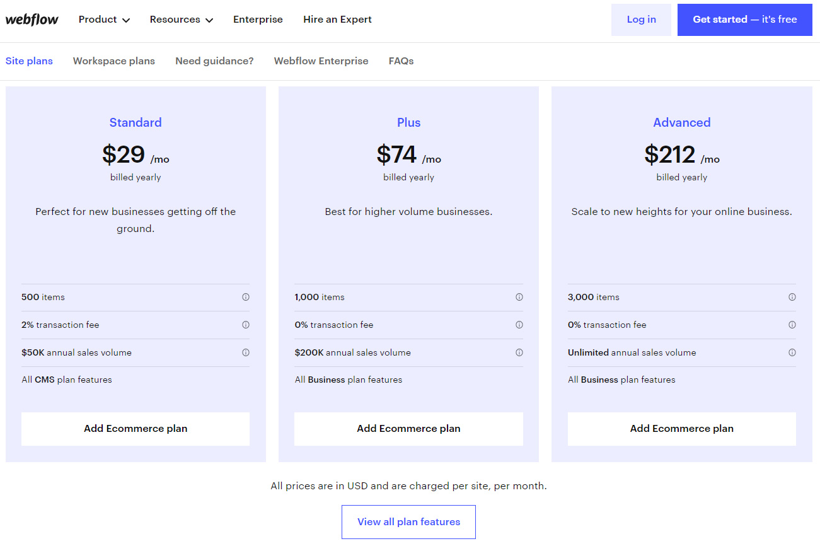Image resolution: width=820 pixels, height=546 pixels.
Task: Click the Webflow logo
Action: coord(32,20)
